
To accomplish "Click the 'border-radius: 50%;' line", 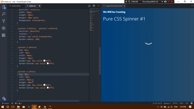I will coord(29,39).
